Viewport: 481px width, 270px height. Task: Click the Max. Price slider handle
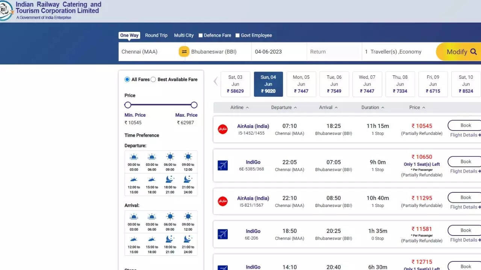click(x=194, y=105)
